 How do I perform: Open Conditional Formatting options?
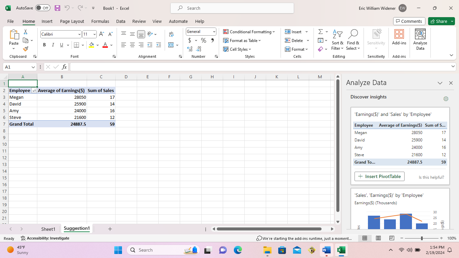point(249,32)
